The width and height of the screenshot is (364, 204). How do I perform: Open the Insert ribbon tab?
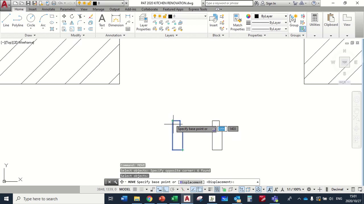click(32, 9)
